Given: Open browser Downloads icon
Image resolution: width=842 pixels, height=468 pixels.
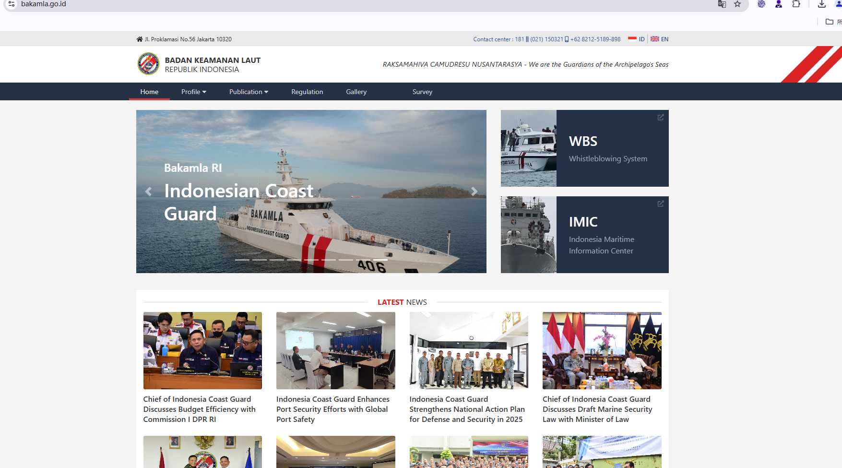Looking at the screenshot, I should pyautogui.click(x=822, y=4).
